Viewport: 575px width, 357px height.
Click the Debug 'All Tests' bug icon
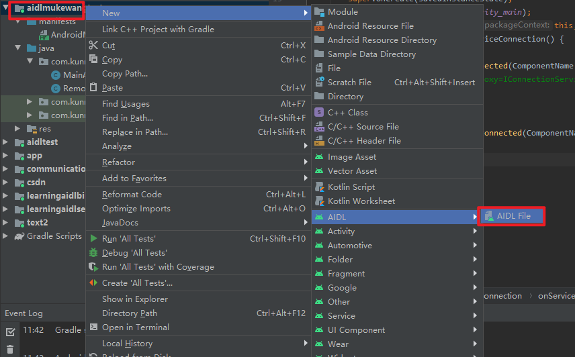pyautogui.click(x=93, y=252)
